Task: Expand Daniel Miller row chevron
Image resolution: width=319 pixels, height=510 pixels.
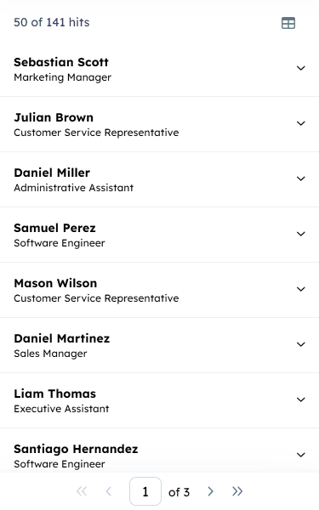Action: [x=301, y=178]
